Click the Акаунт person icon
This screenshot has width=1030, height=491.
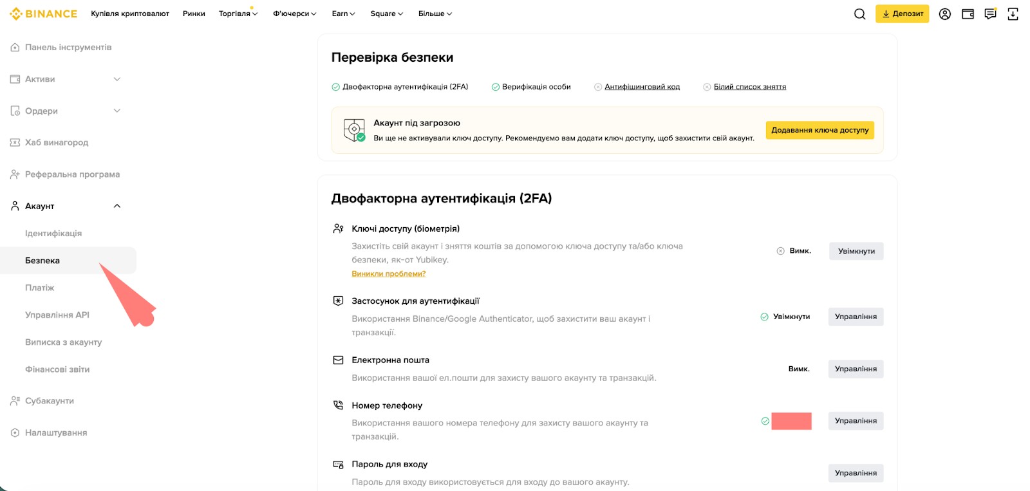(x=15, y=206)
